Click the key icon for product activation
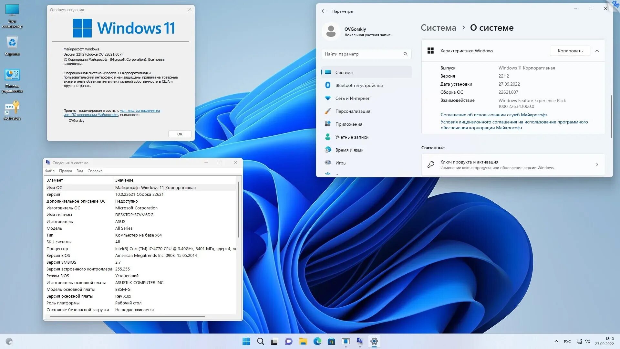620x349 pixels. [431, 164]
